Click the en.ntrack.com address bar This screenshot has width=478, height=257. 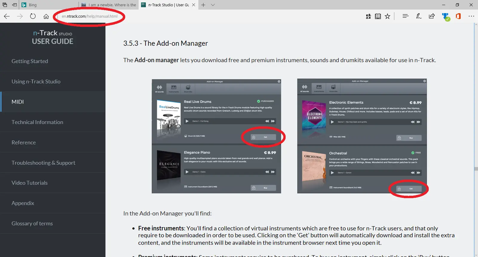90,16
